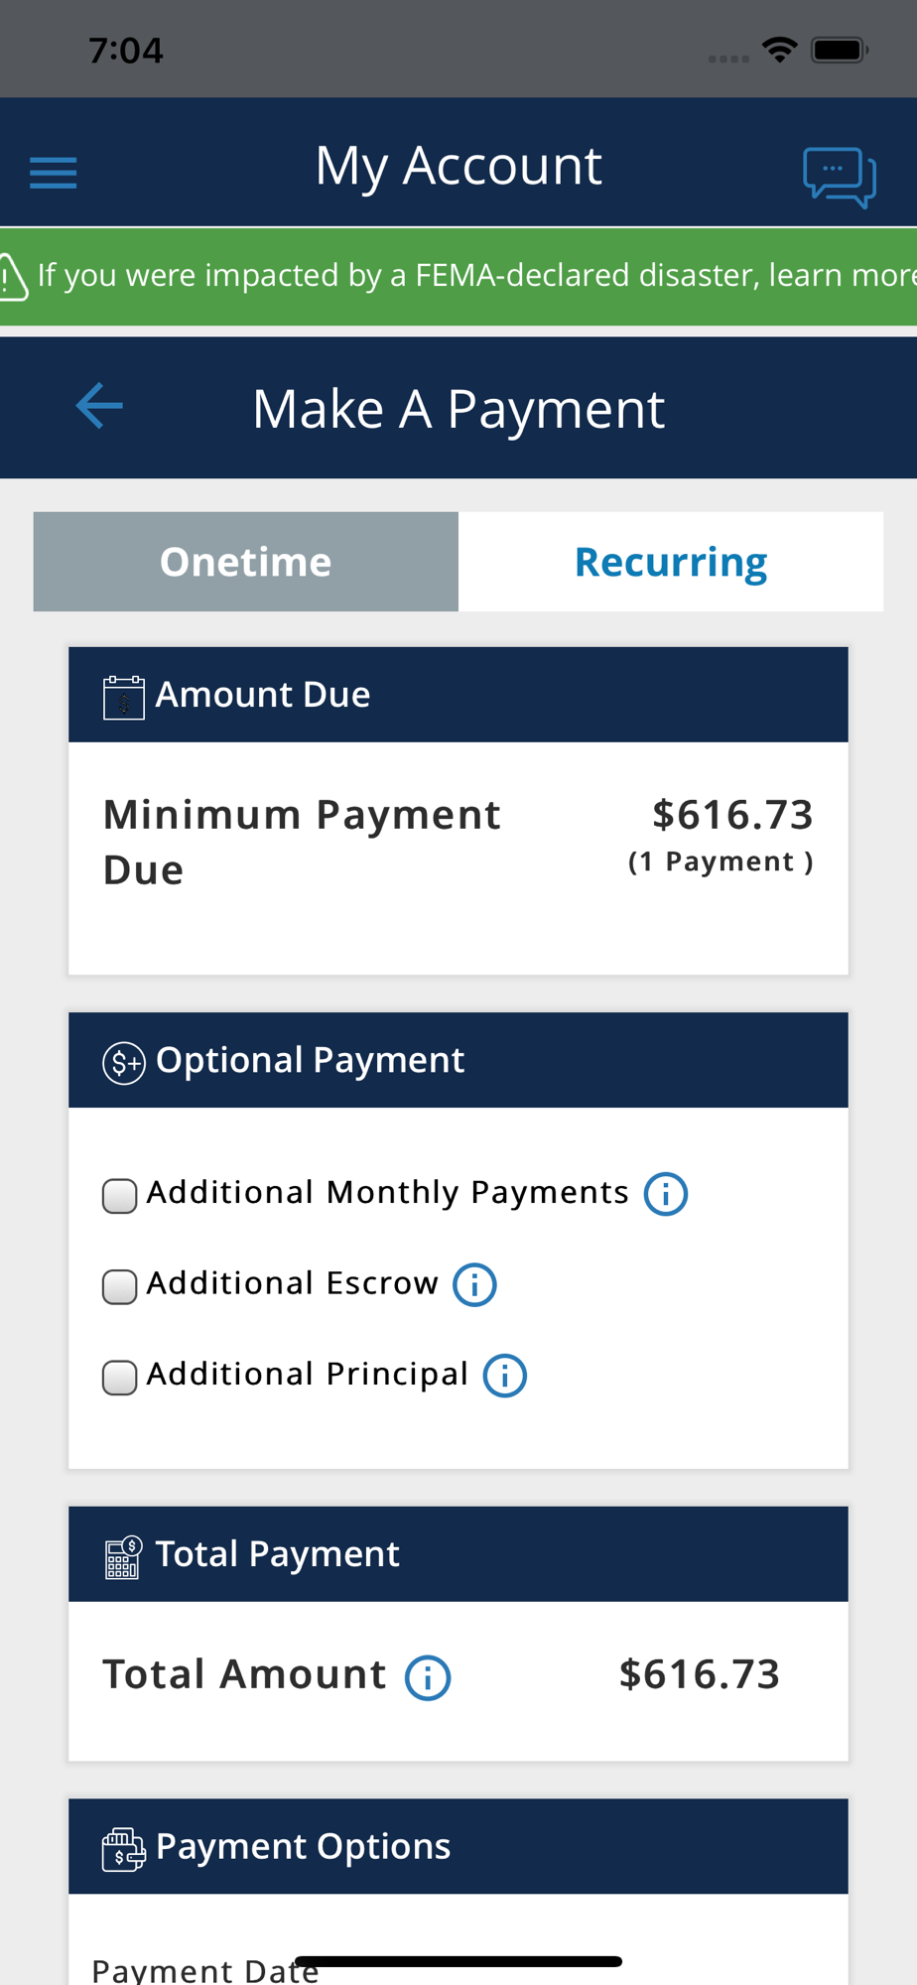
Task: Switch to the Recurring tab
Action: pos(671,562)
